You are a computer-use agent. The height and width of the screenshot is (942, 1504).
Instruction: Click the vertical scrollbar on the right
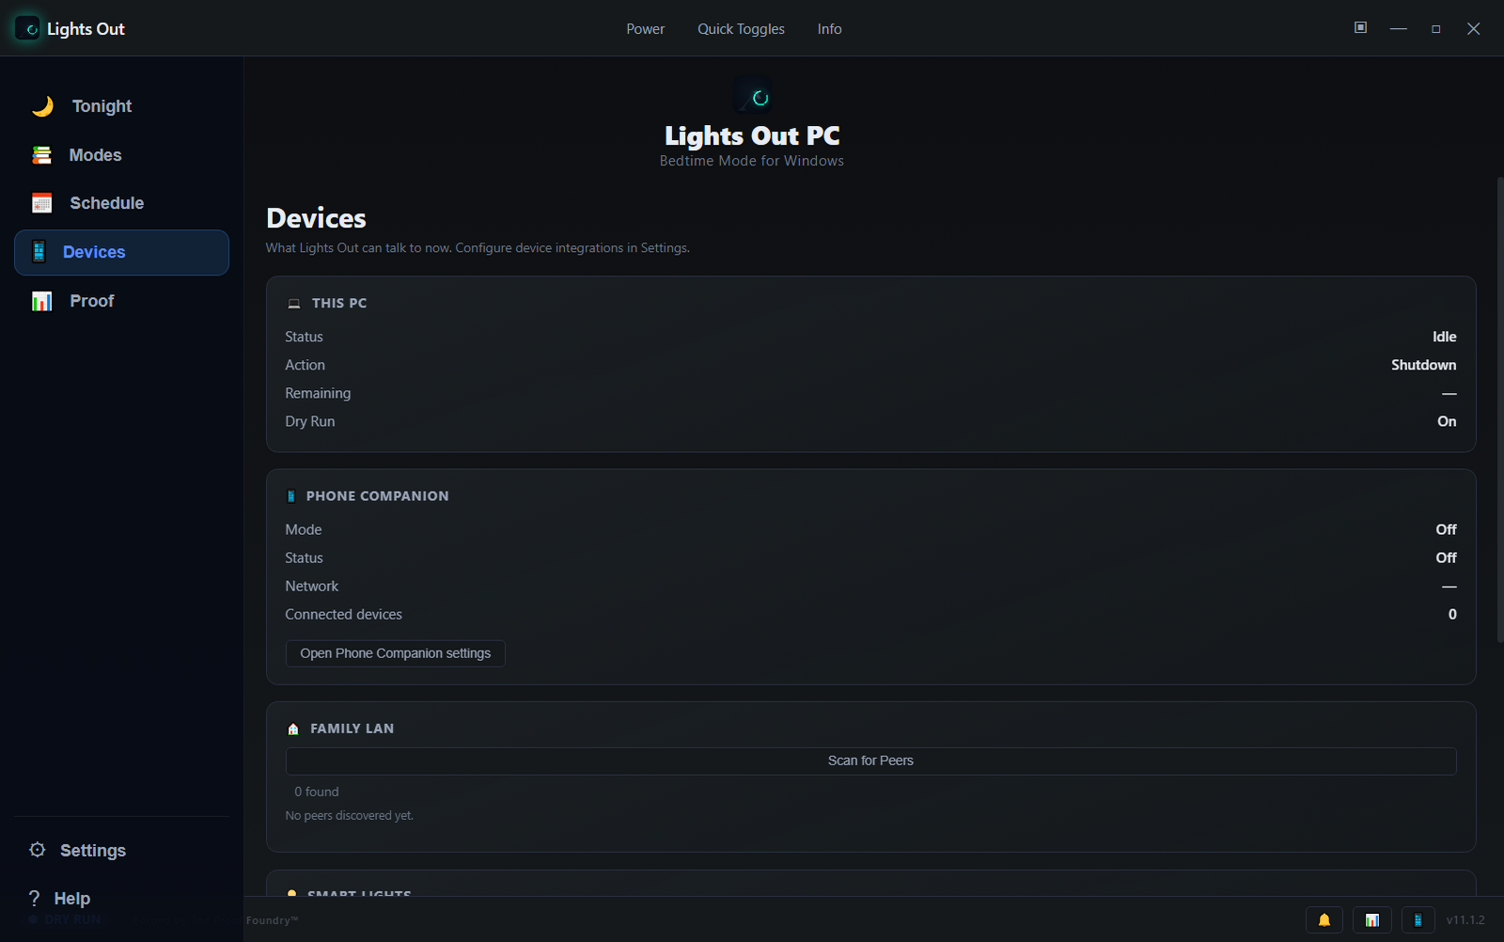(x=1500, y=409)
